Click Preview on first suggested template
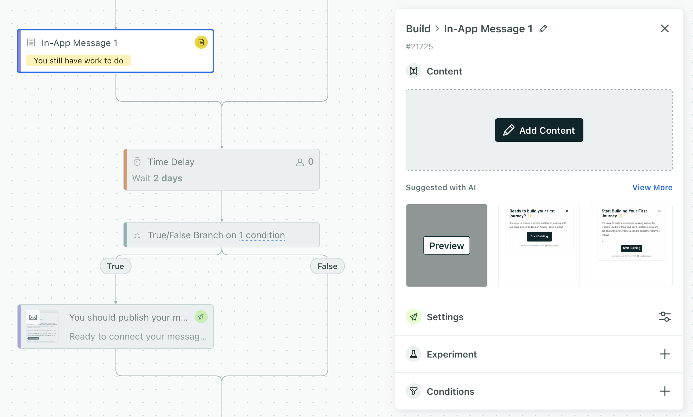Image resolution: width=693 pixels, height=417 pixels. pyautogui.click(x=447, y=245)
